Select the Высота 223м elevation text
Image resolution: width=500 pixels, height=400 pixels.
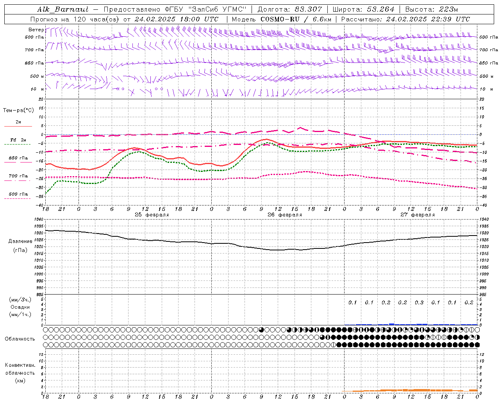point(431,9)
